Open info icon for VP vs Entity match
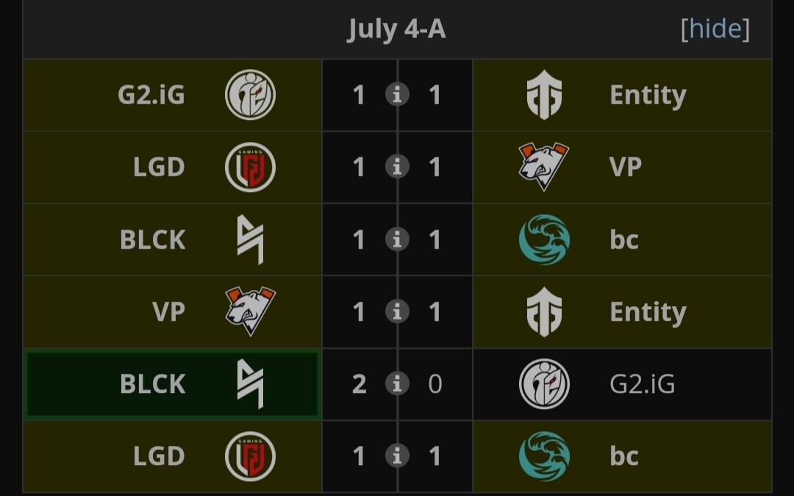The image size is (794, 496). point(397,311)
